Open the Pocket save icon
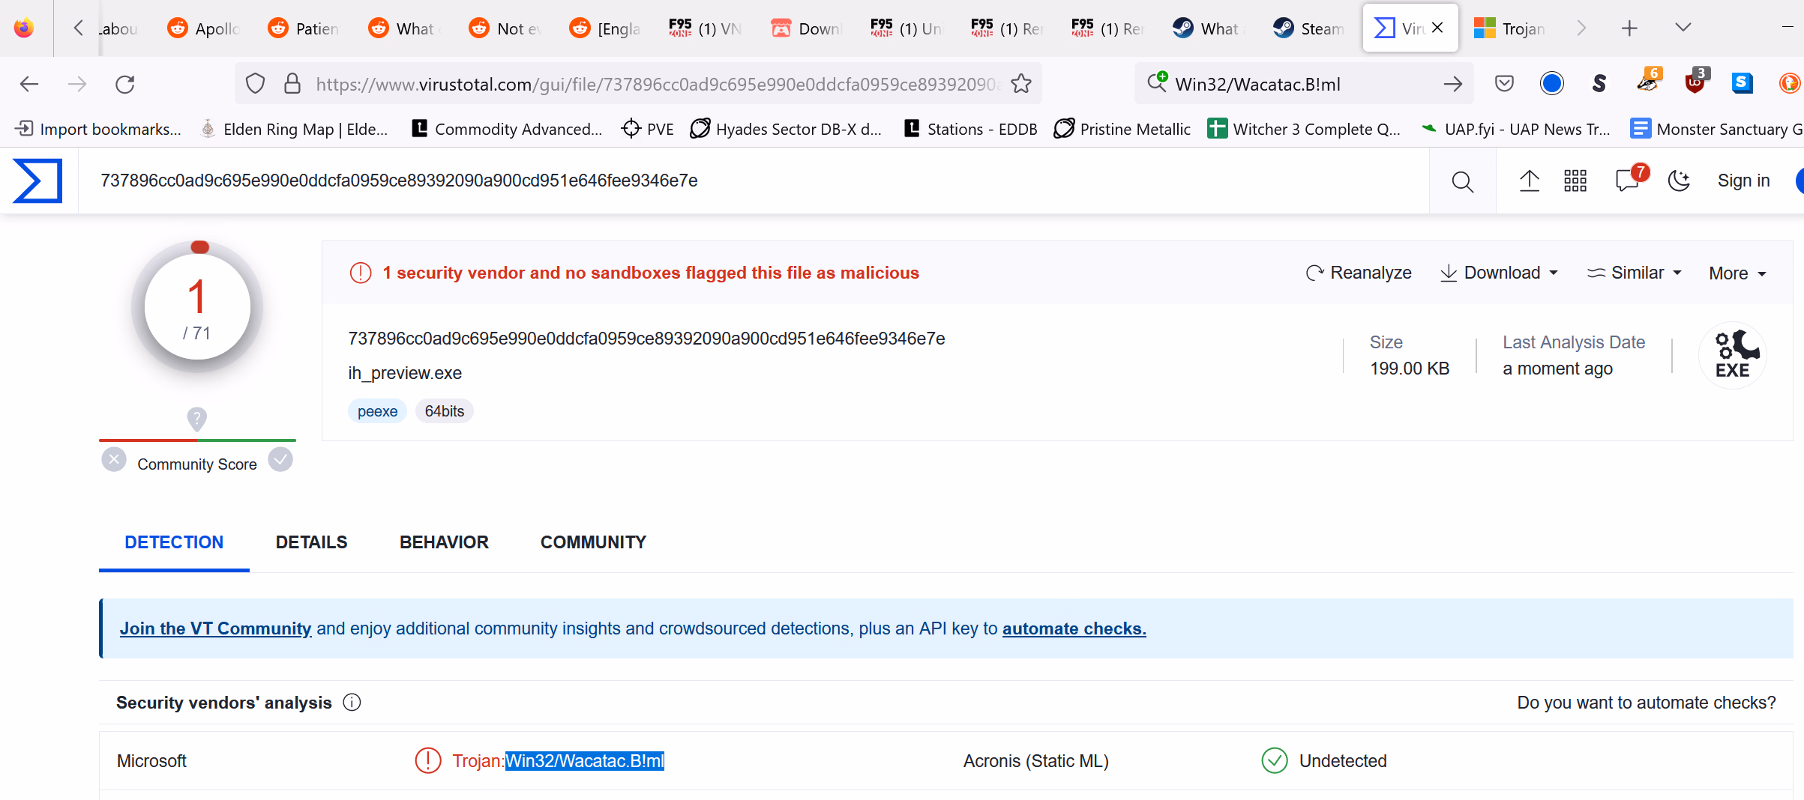This screenshot has width=1804, height=800. tap(1504, 83)
